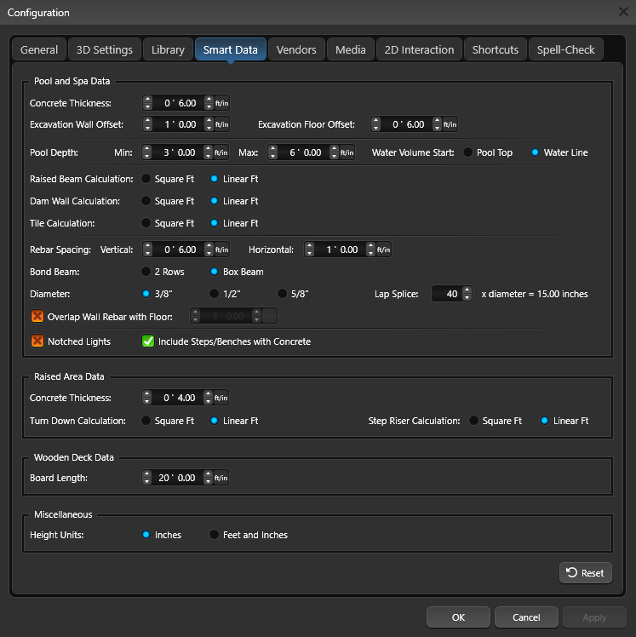Click ft/in unit icon beside Board Length
The image size is (636, 637).
[x=221, y=478]
